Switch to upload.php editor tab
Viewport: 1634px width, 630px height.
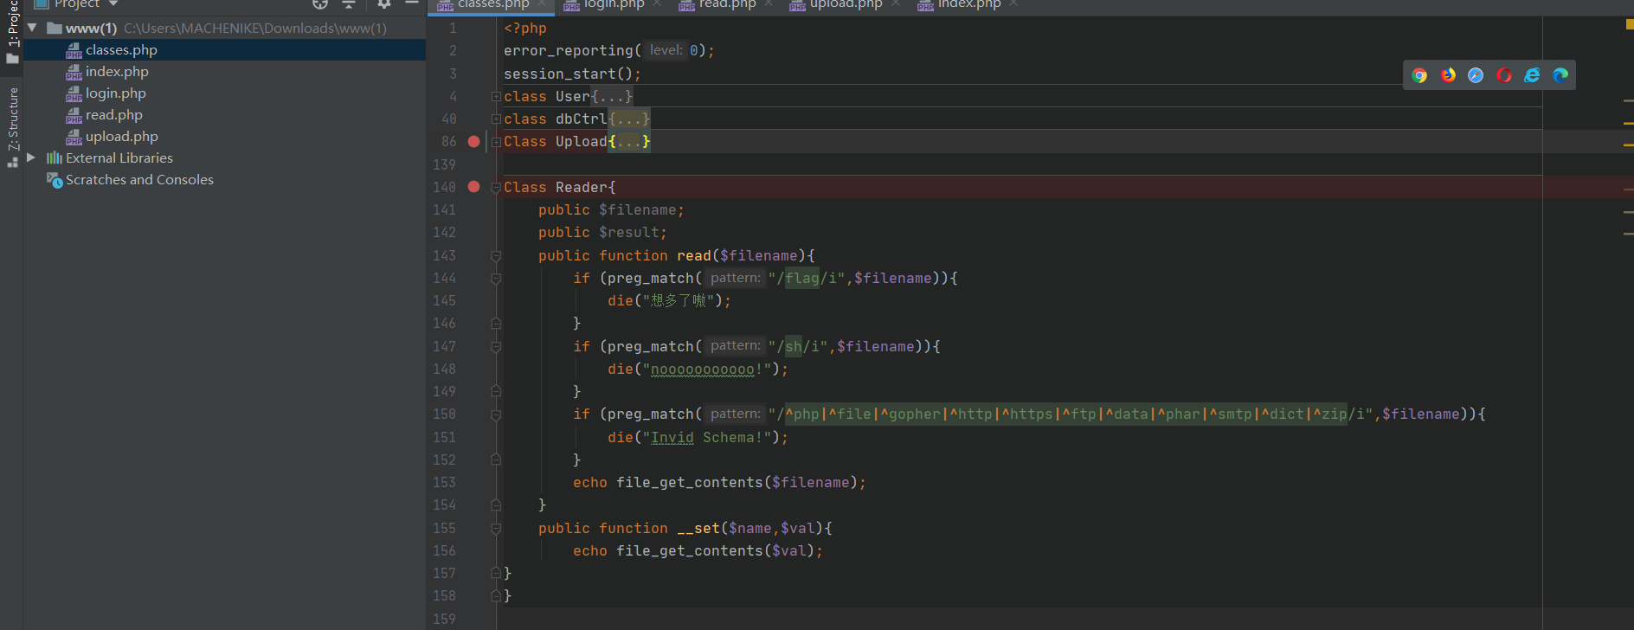(845, 4)
